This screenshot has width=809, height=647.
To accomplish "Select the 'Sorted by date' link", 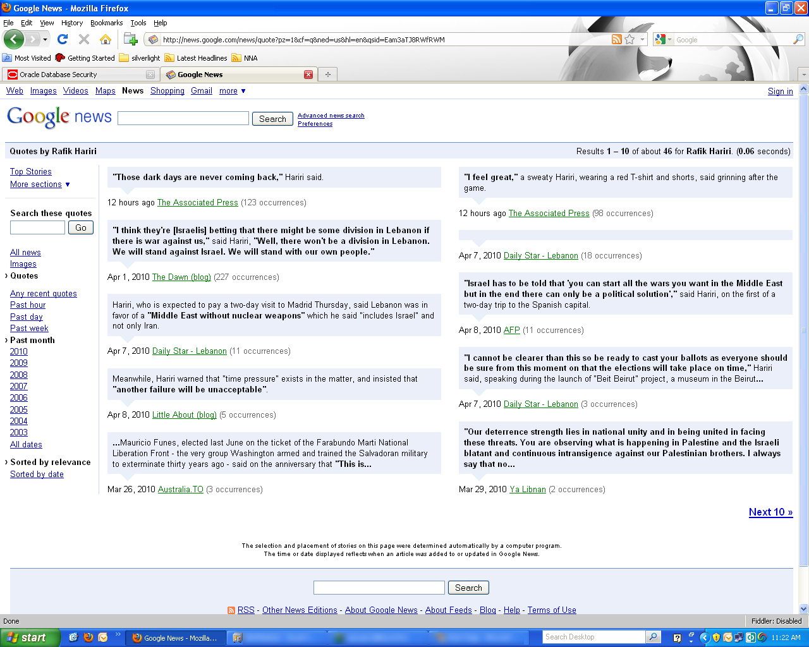I will point(37,475).
